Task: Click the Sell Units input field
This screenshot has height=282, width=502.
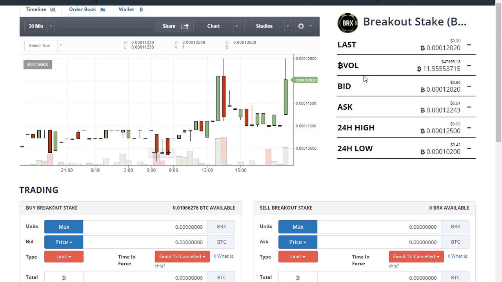Action: [379, 227]
